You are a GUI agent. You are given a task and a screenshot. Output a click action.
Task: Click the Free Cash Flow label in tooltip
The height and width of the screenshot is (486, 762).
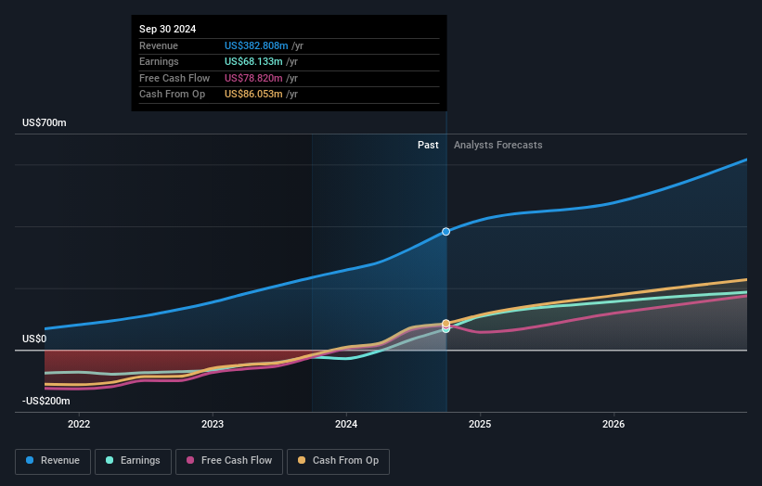[174, 78]
